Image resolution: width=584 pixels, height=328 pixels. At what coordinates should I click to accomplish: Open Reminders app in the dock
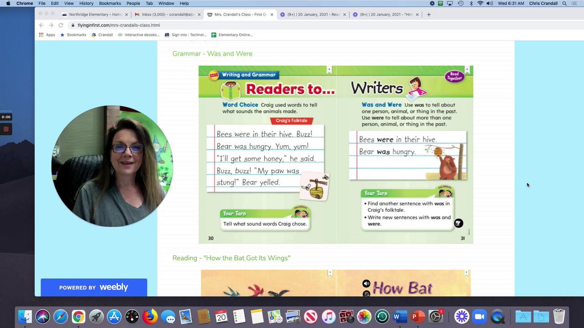pyautogui.click(x=239, y=316)
